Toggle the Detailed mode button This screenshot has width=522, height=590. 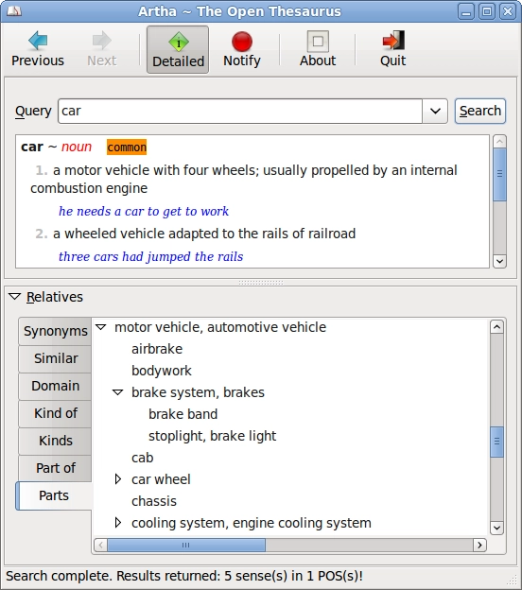[178, 50]
